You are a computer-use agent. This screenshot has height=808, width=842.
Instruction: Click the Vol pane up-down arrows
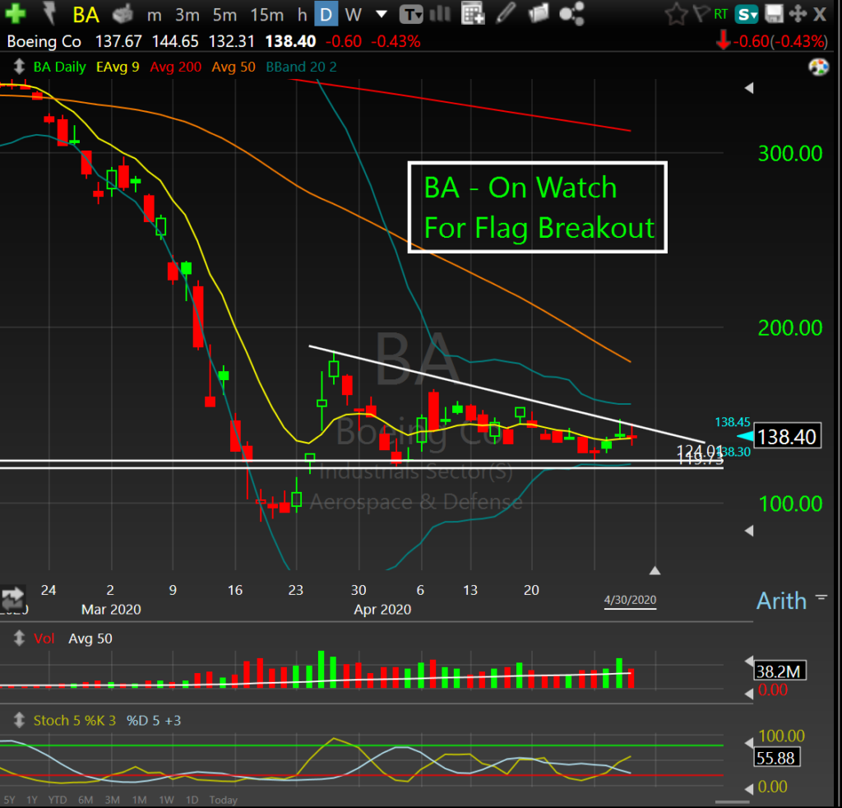pyautogui.click(x=19, y=639)
